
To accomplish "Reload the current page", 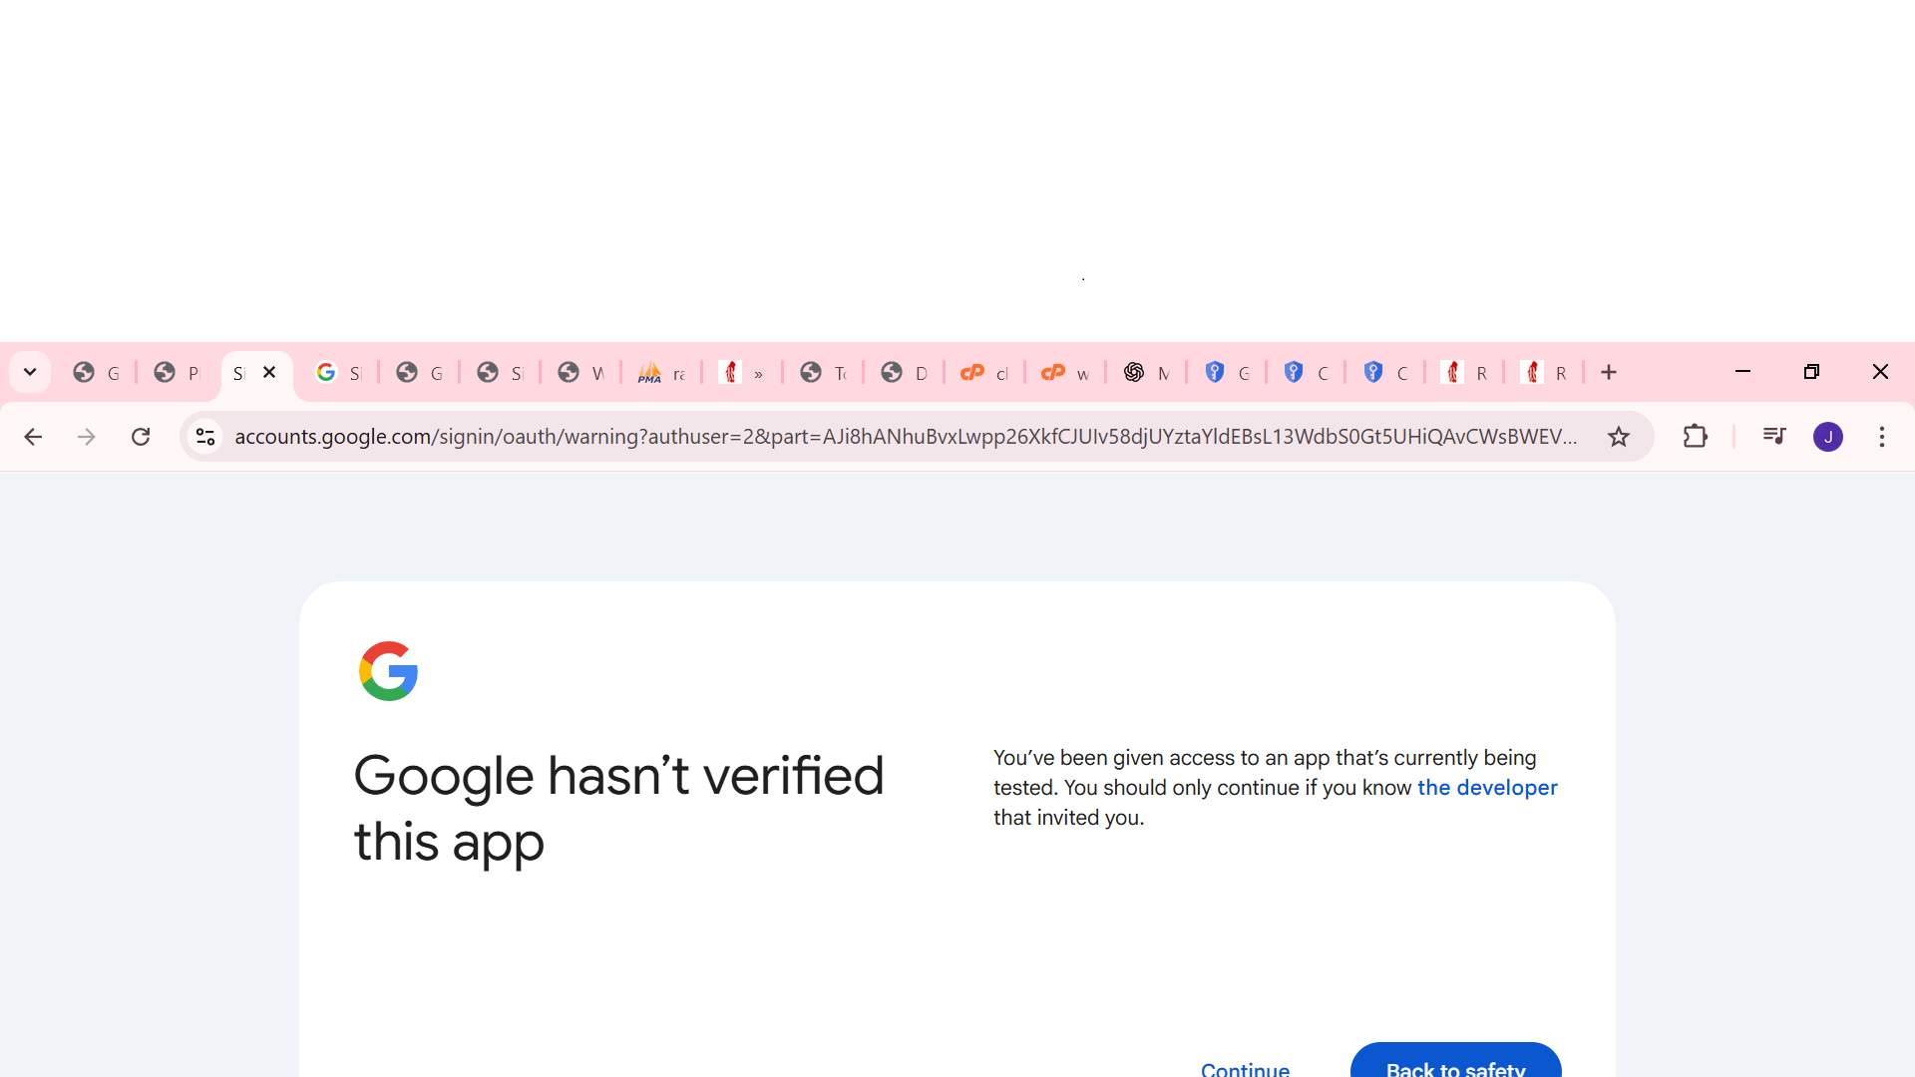I will pyautogui.click(x=141, y=437).
